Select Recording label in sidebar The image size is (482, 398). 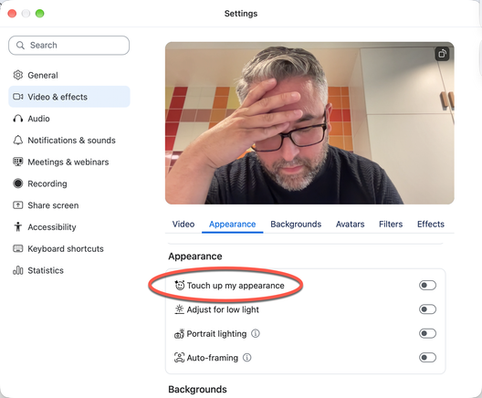click(47, 183)
